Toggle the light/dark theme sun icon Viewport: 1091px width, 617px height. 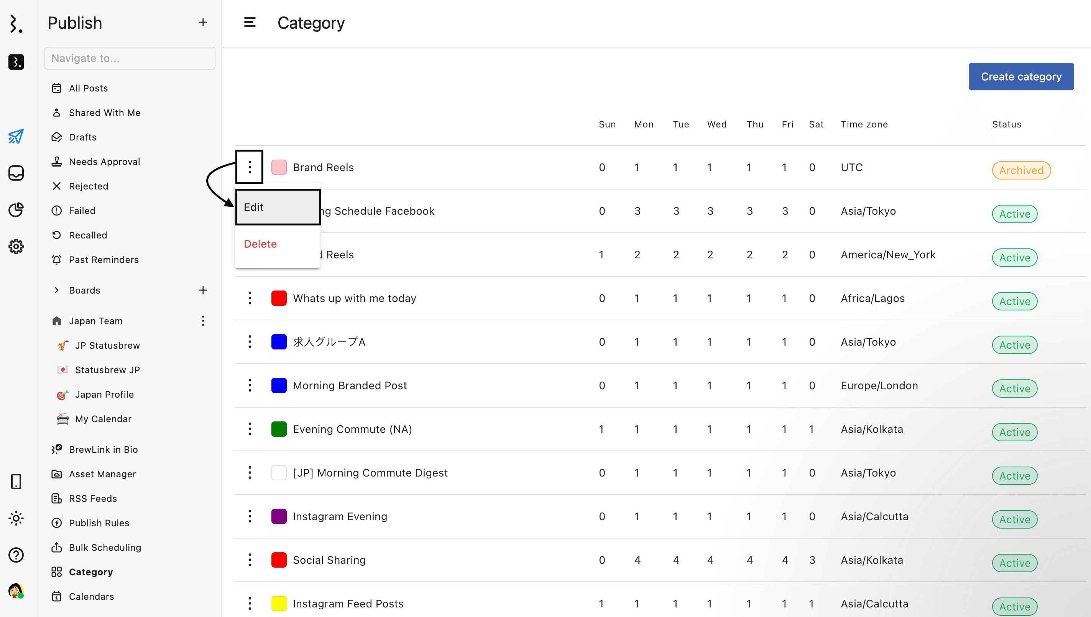tap(16, 518)
